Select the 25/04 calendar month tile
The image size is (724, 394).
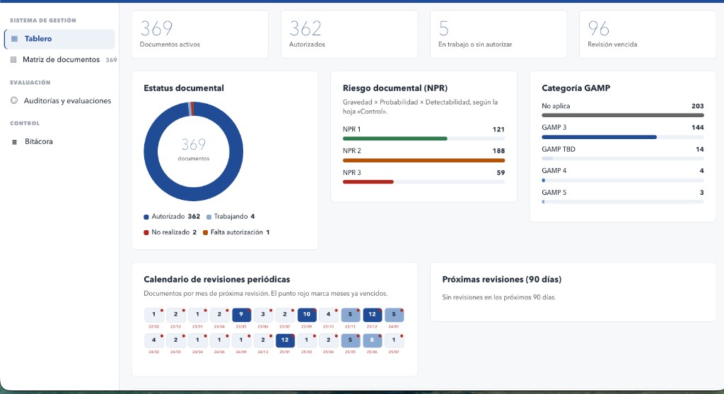tap(328, 340)
